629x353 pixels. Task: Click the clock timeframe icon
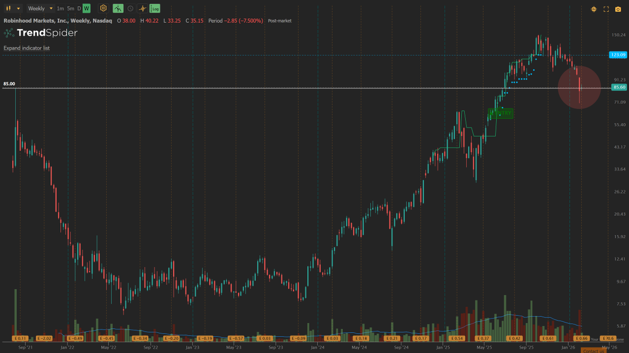(x=130, y=8)
